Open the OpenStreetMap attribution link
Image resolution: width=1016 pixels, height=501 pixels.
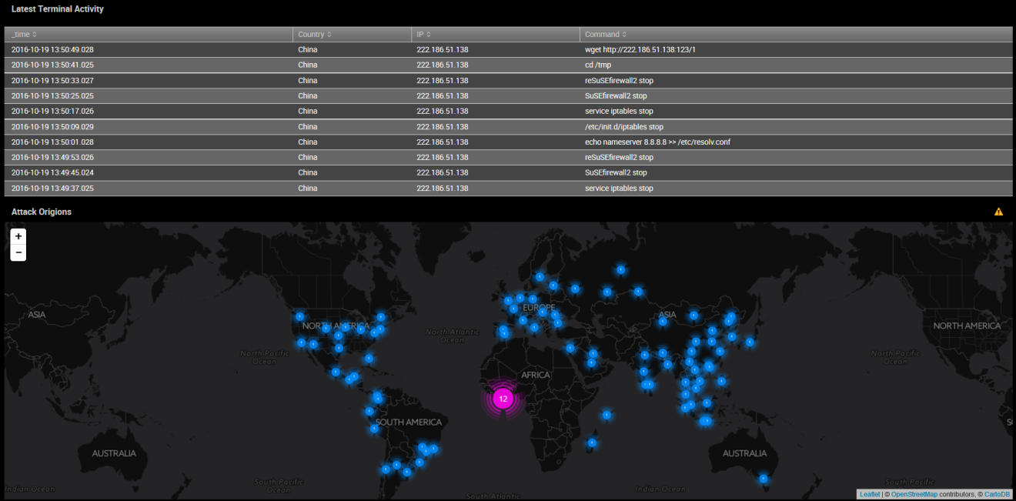tap(914, 494)
